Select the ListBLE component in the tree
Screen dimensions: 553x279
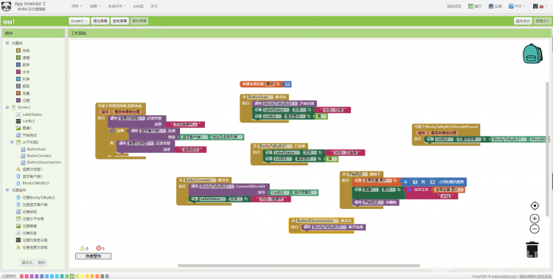coord(25,121)
